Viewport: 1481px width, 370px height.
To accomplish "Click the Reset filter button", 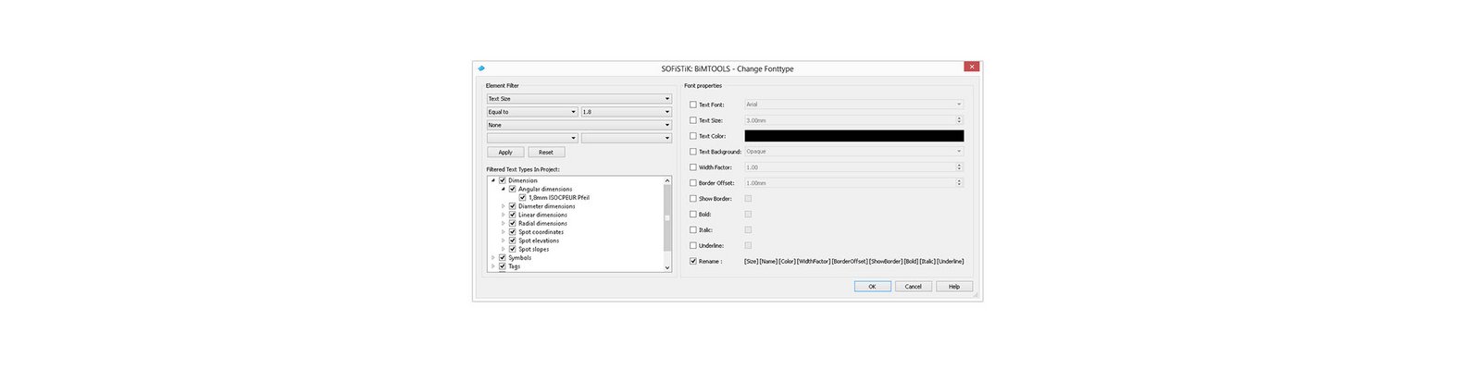I will point(546,152).
